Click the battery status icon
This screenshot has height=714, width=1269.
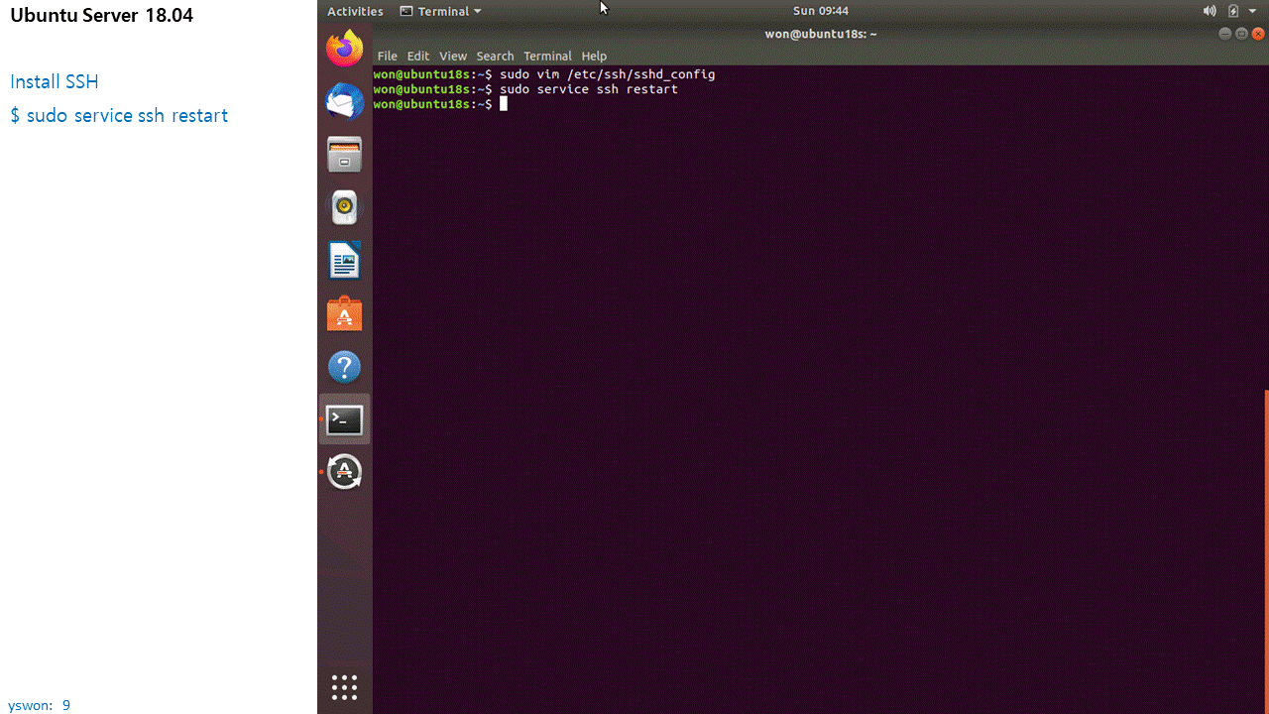(1233, 11)
